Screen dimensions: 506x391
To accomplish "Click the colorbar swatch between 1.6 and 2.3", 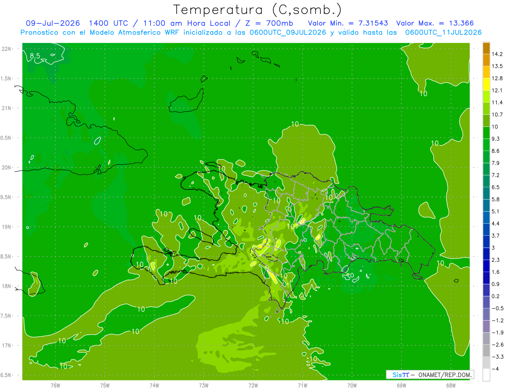I will pos(486,266).
